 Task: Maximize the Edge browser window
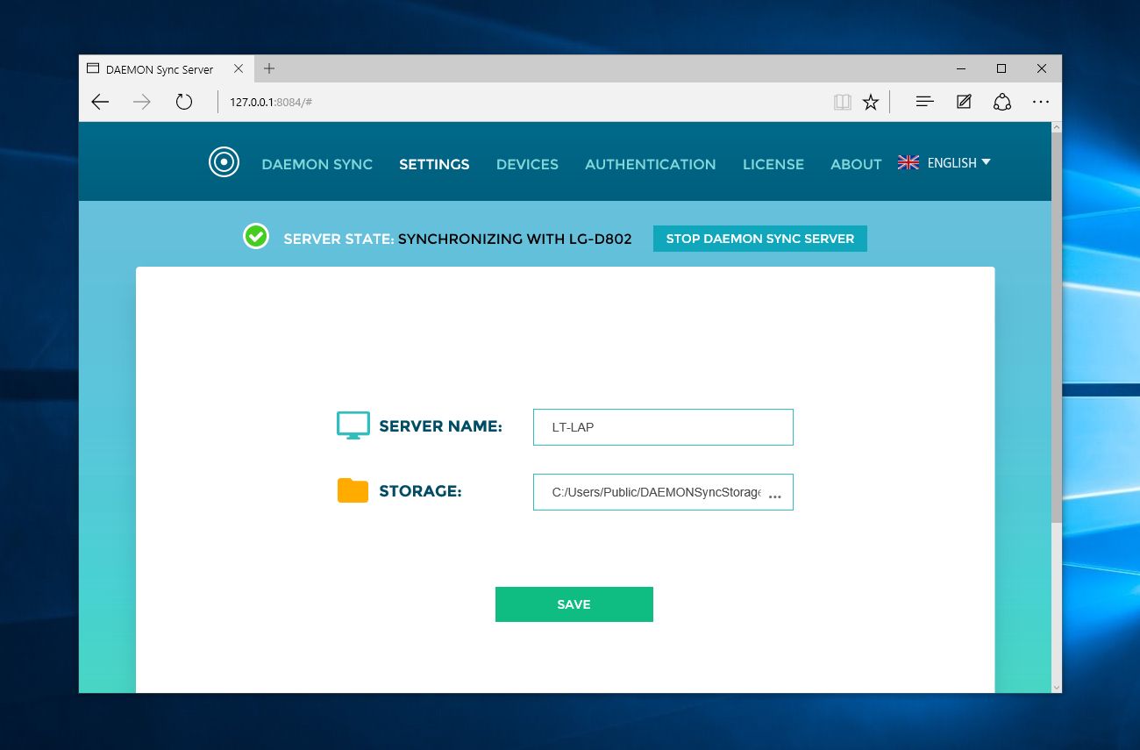[1001, 68]
